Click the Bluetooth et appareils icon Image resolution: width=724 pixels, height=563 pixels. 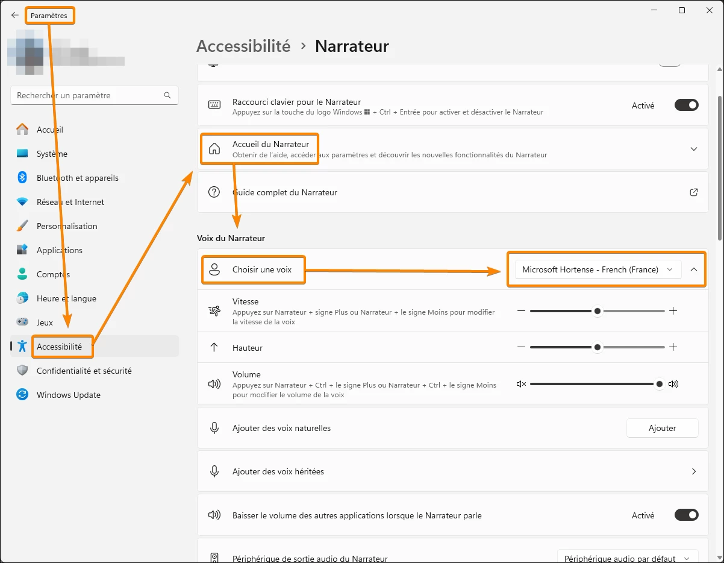[x=22, y=178]
